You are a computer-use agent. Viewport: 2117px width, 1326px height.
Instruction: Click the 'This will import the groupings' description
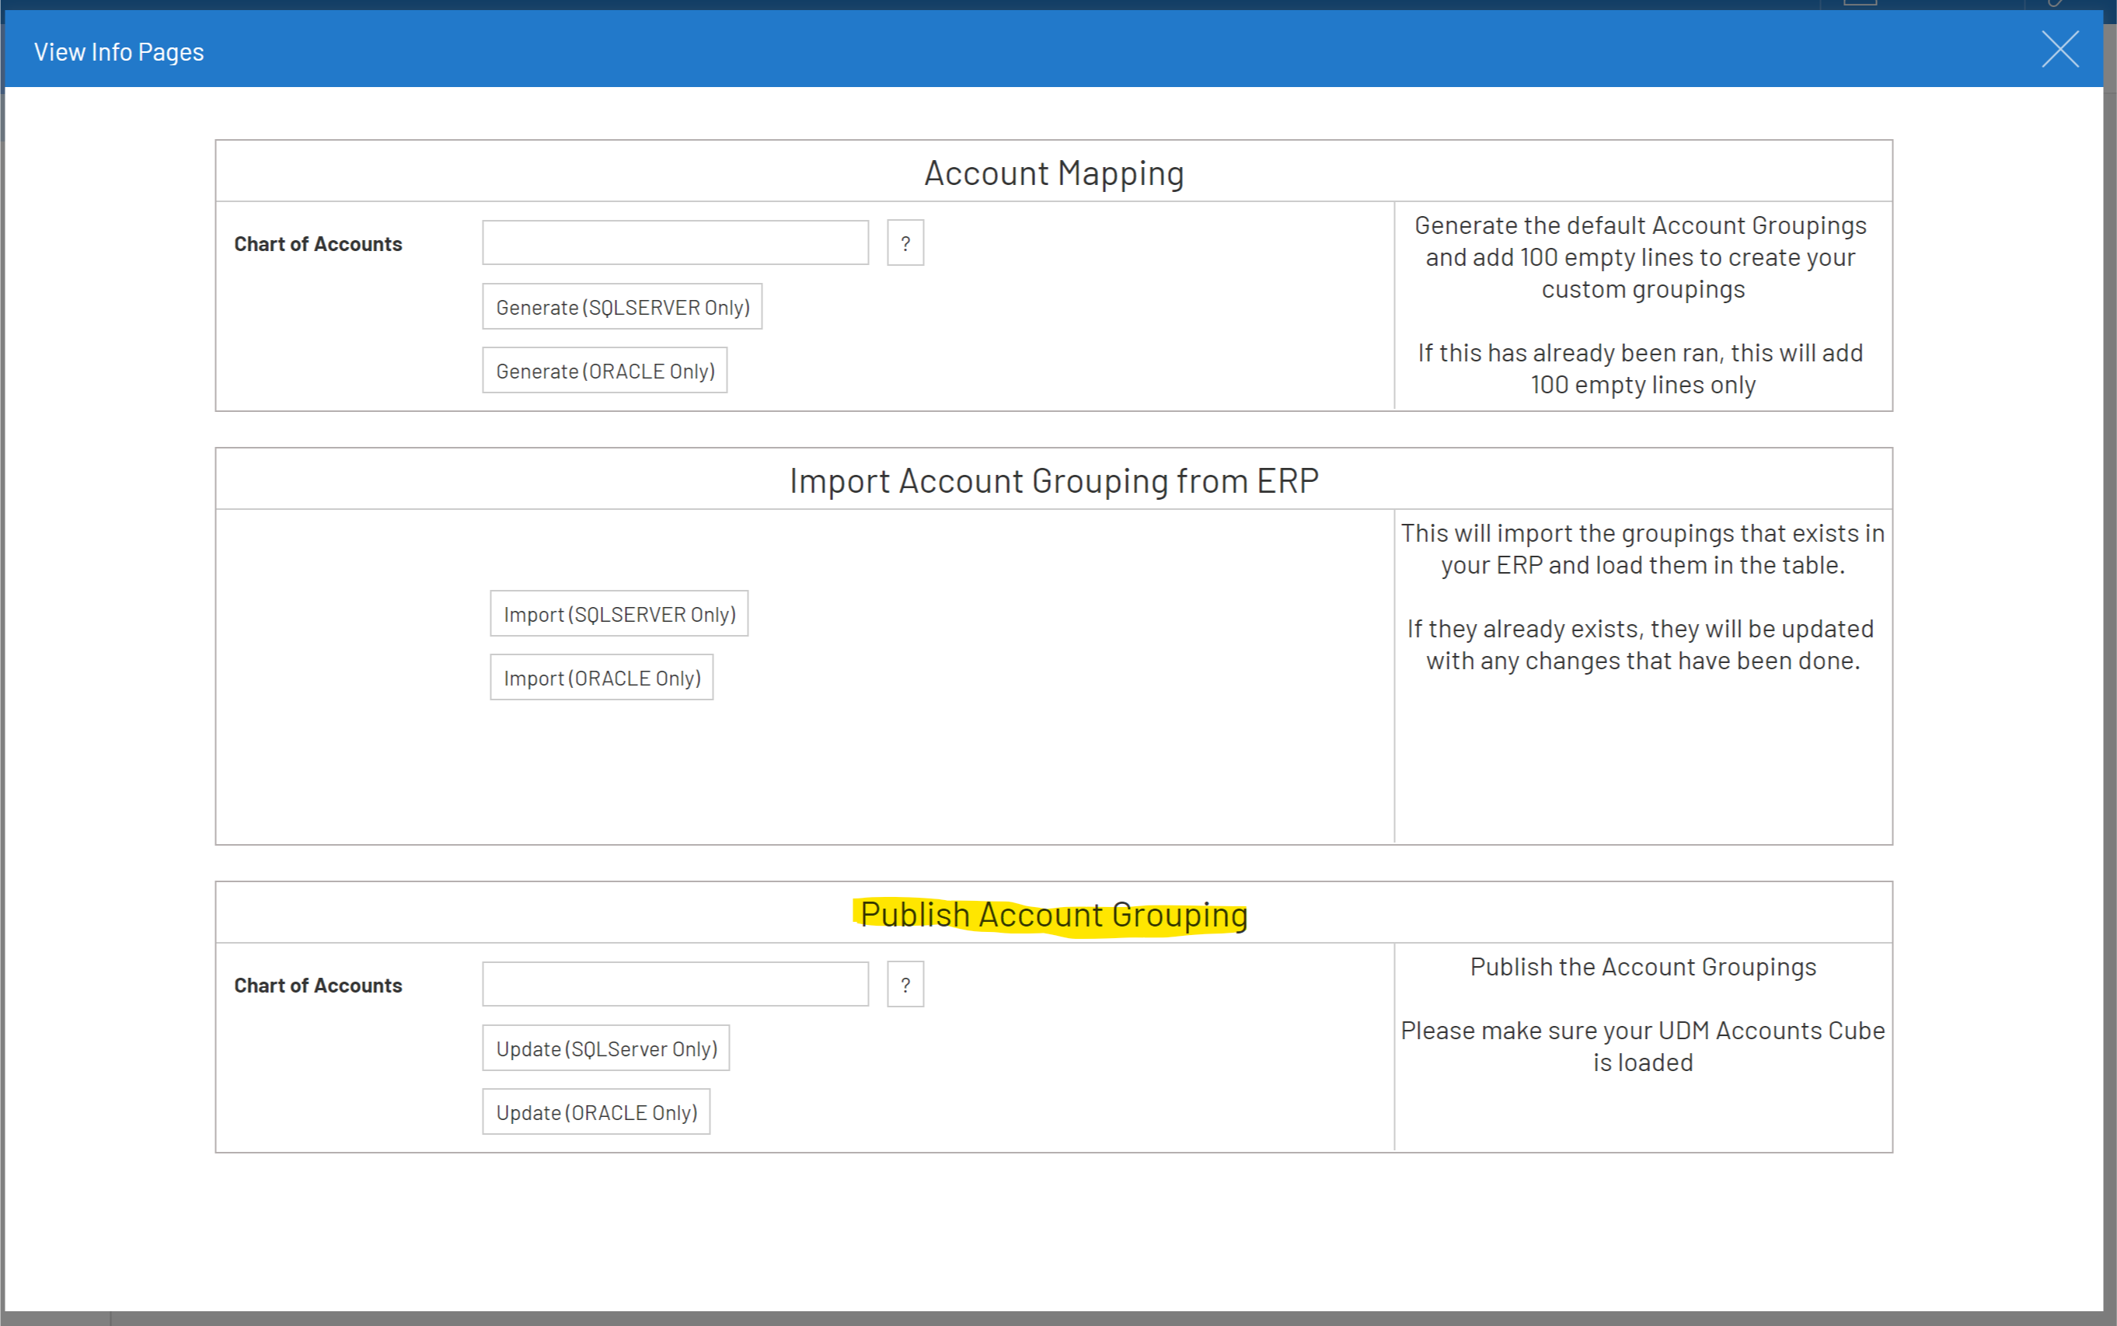click(1642, 549)
